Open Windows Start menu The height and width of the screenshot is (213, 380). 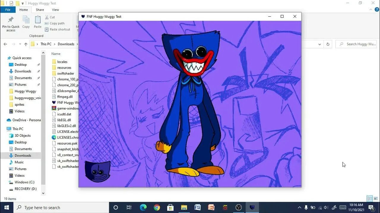click(x=7, y=207)
